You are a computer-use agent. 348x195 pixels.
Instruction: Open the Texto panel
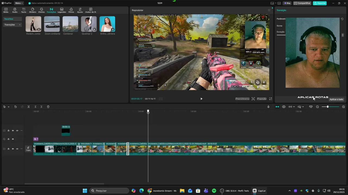(24, 10)
